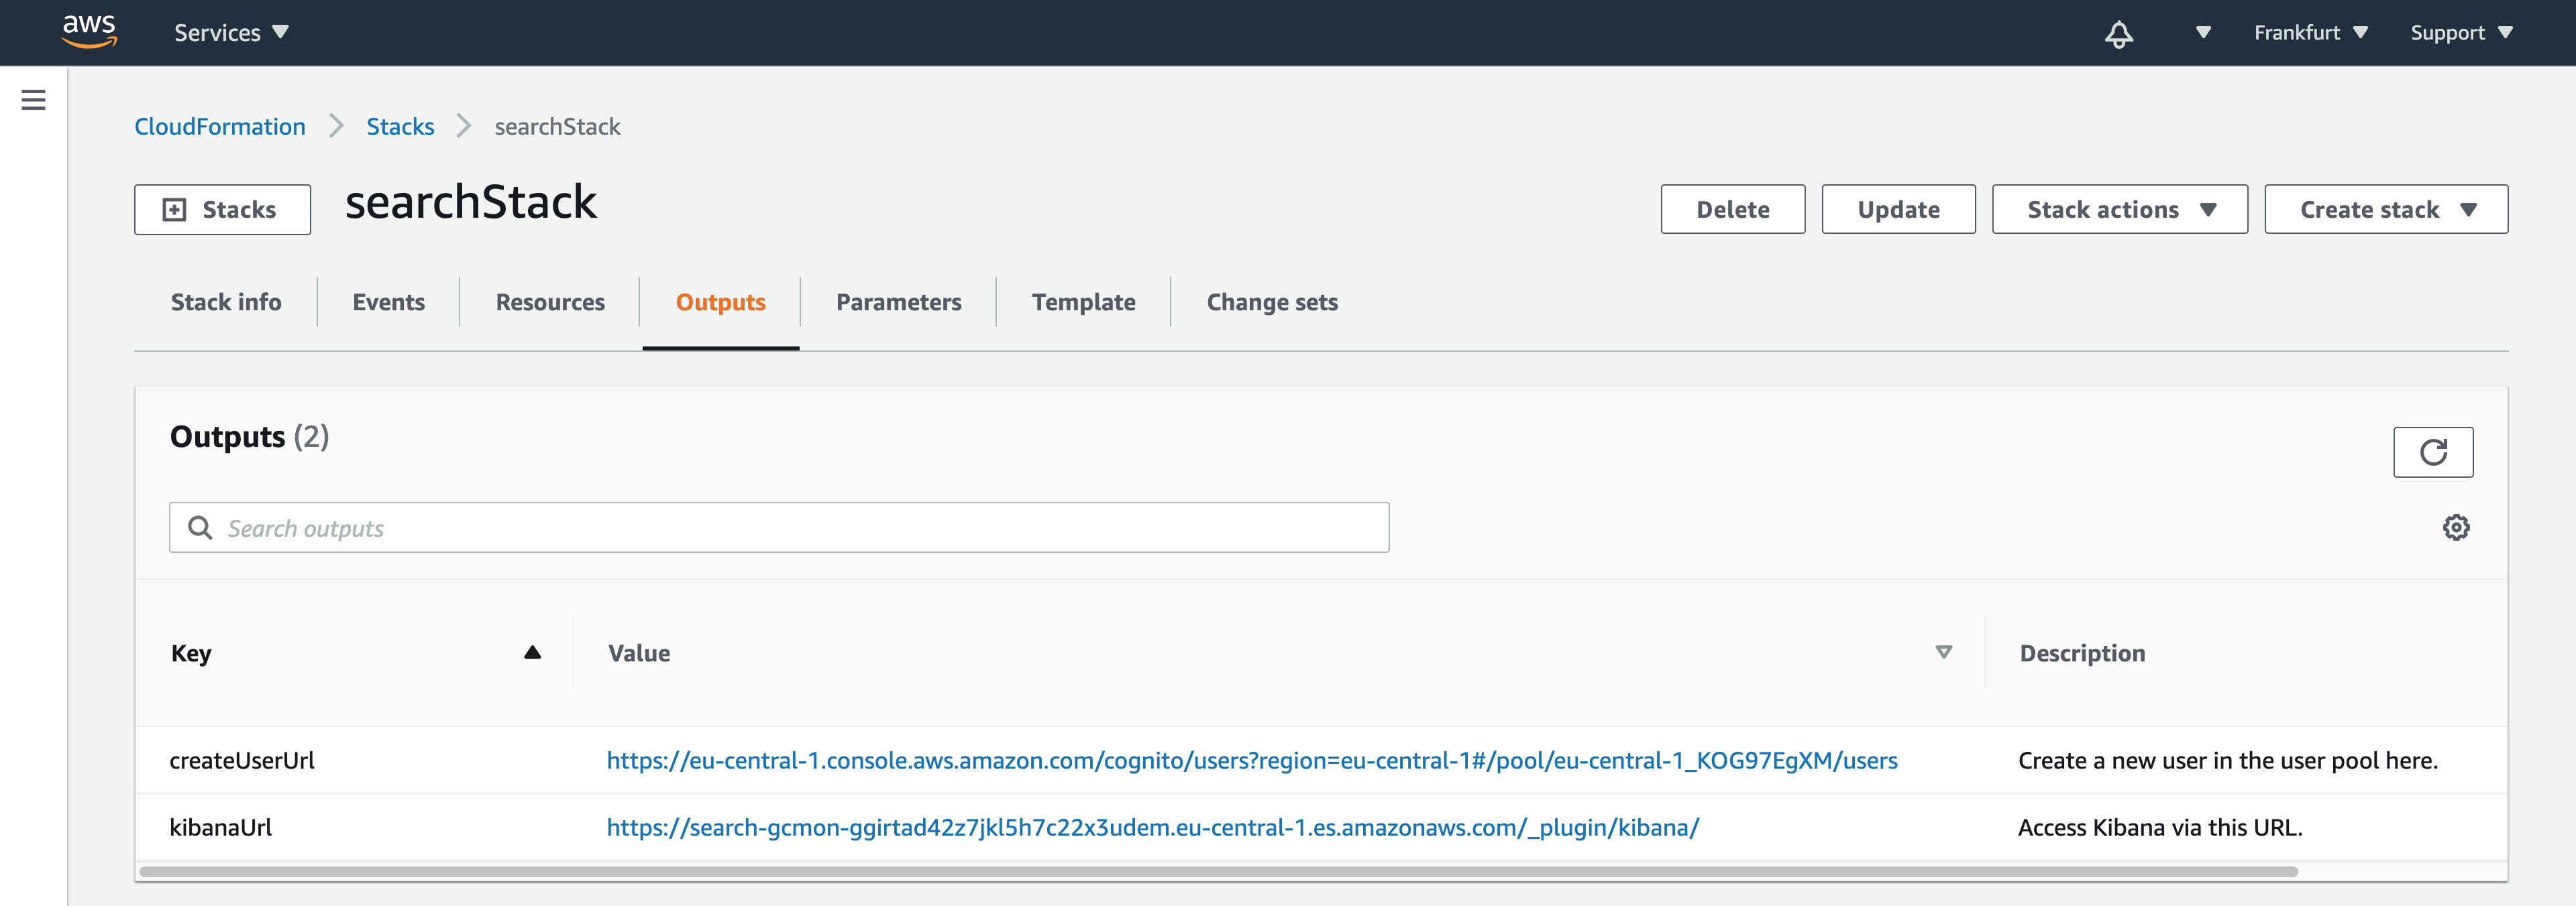Click the Stacks panel expand button
Viewport: 2576px width, 906px height.
coord(222,210)
